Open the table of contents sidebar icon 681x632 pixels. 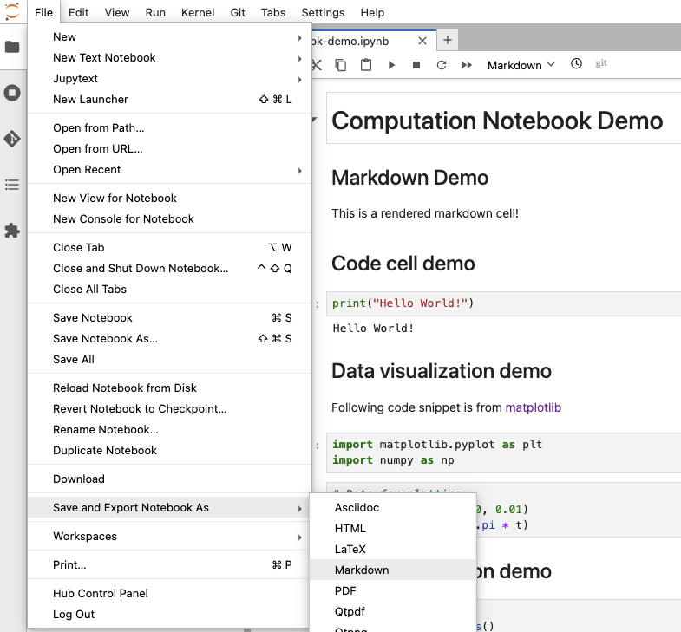[x=12, y=185]
